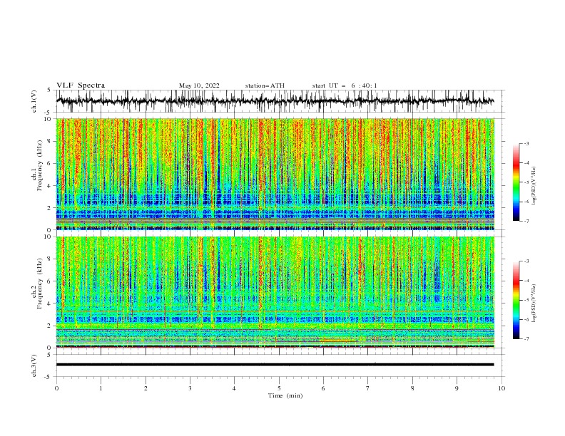
Task: Click the ch.1 voltage waveform trace
Action: [x=275, y=101]
